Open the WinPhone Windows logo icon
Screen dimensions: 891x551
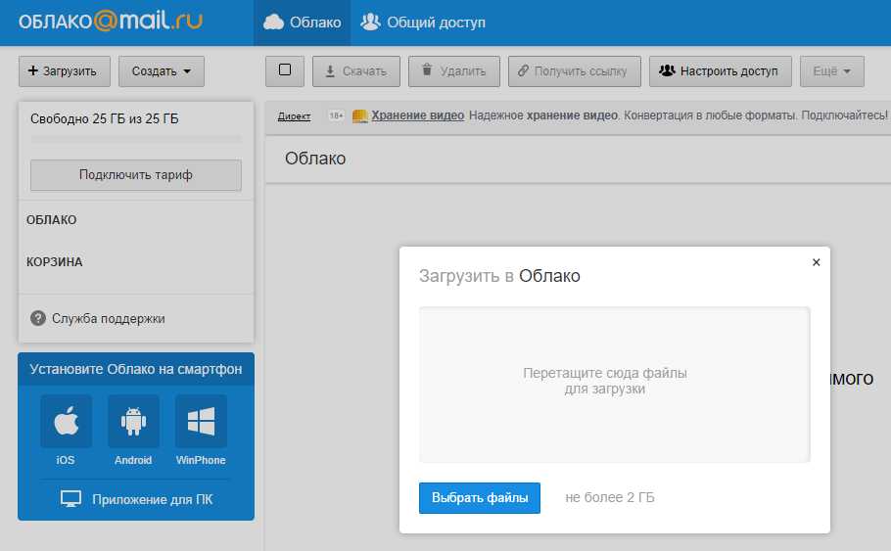[201, 421]
